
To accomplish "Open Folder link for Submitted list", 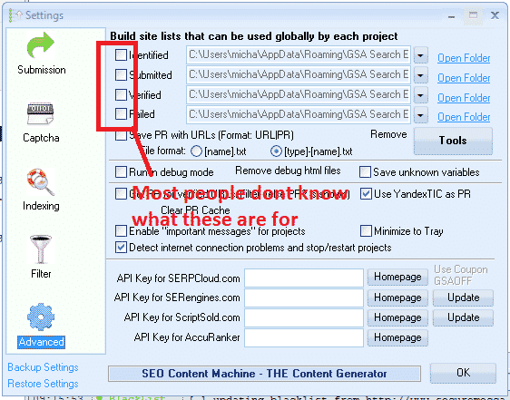I will (464, 78).
